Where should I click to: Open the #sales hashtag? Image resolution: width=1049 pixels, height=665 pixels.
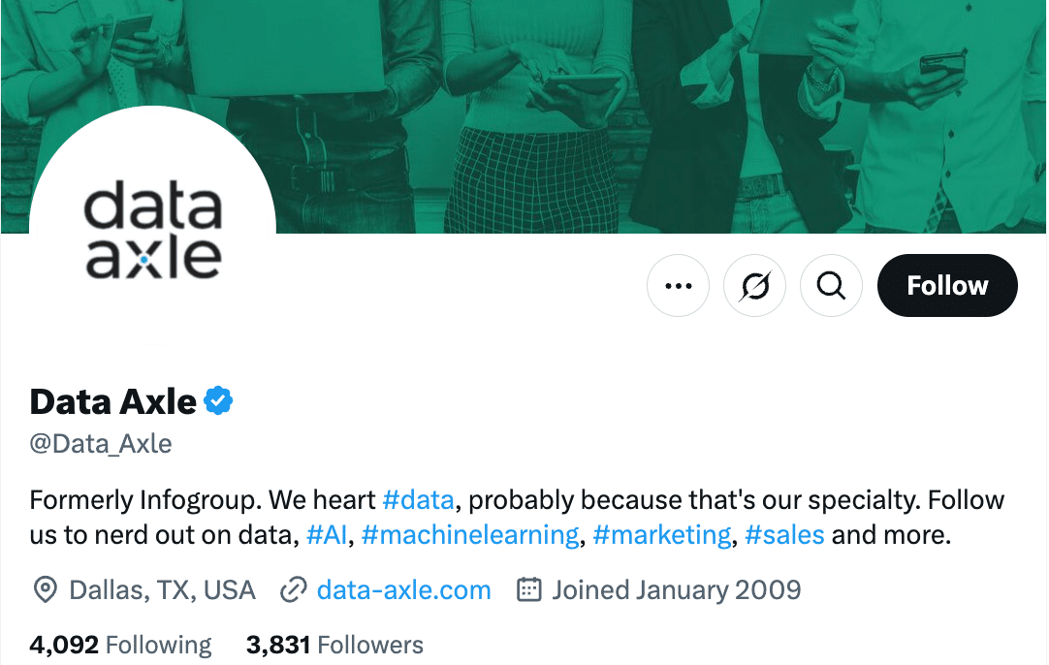click(785, 534)
